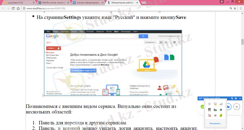Click the green checkmark status icon
244x130 pixels.
(x=202, y=107)
